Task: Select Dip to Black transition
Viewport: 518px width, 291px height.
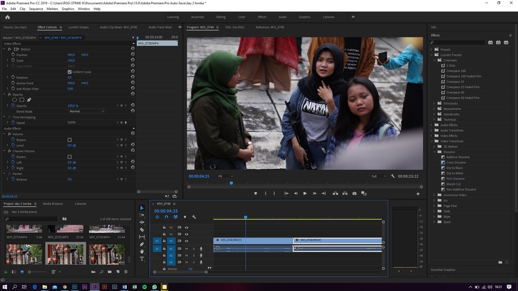Action: (454, 168)
